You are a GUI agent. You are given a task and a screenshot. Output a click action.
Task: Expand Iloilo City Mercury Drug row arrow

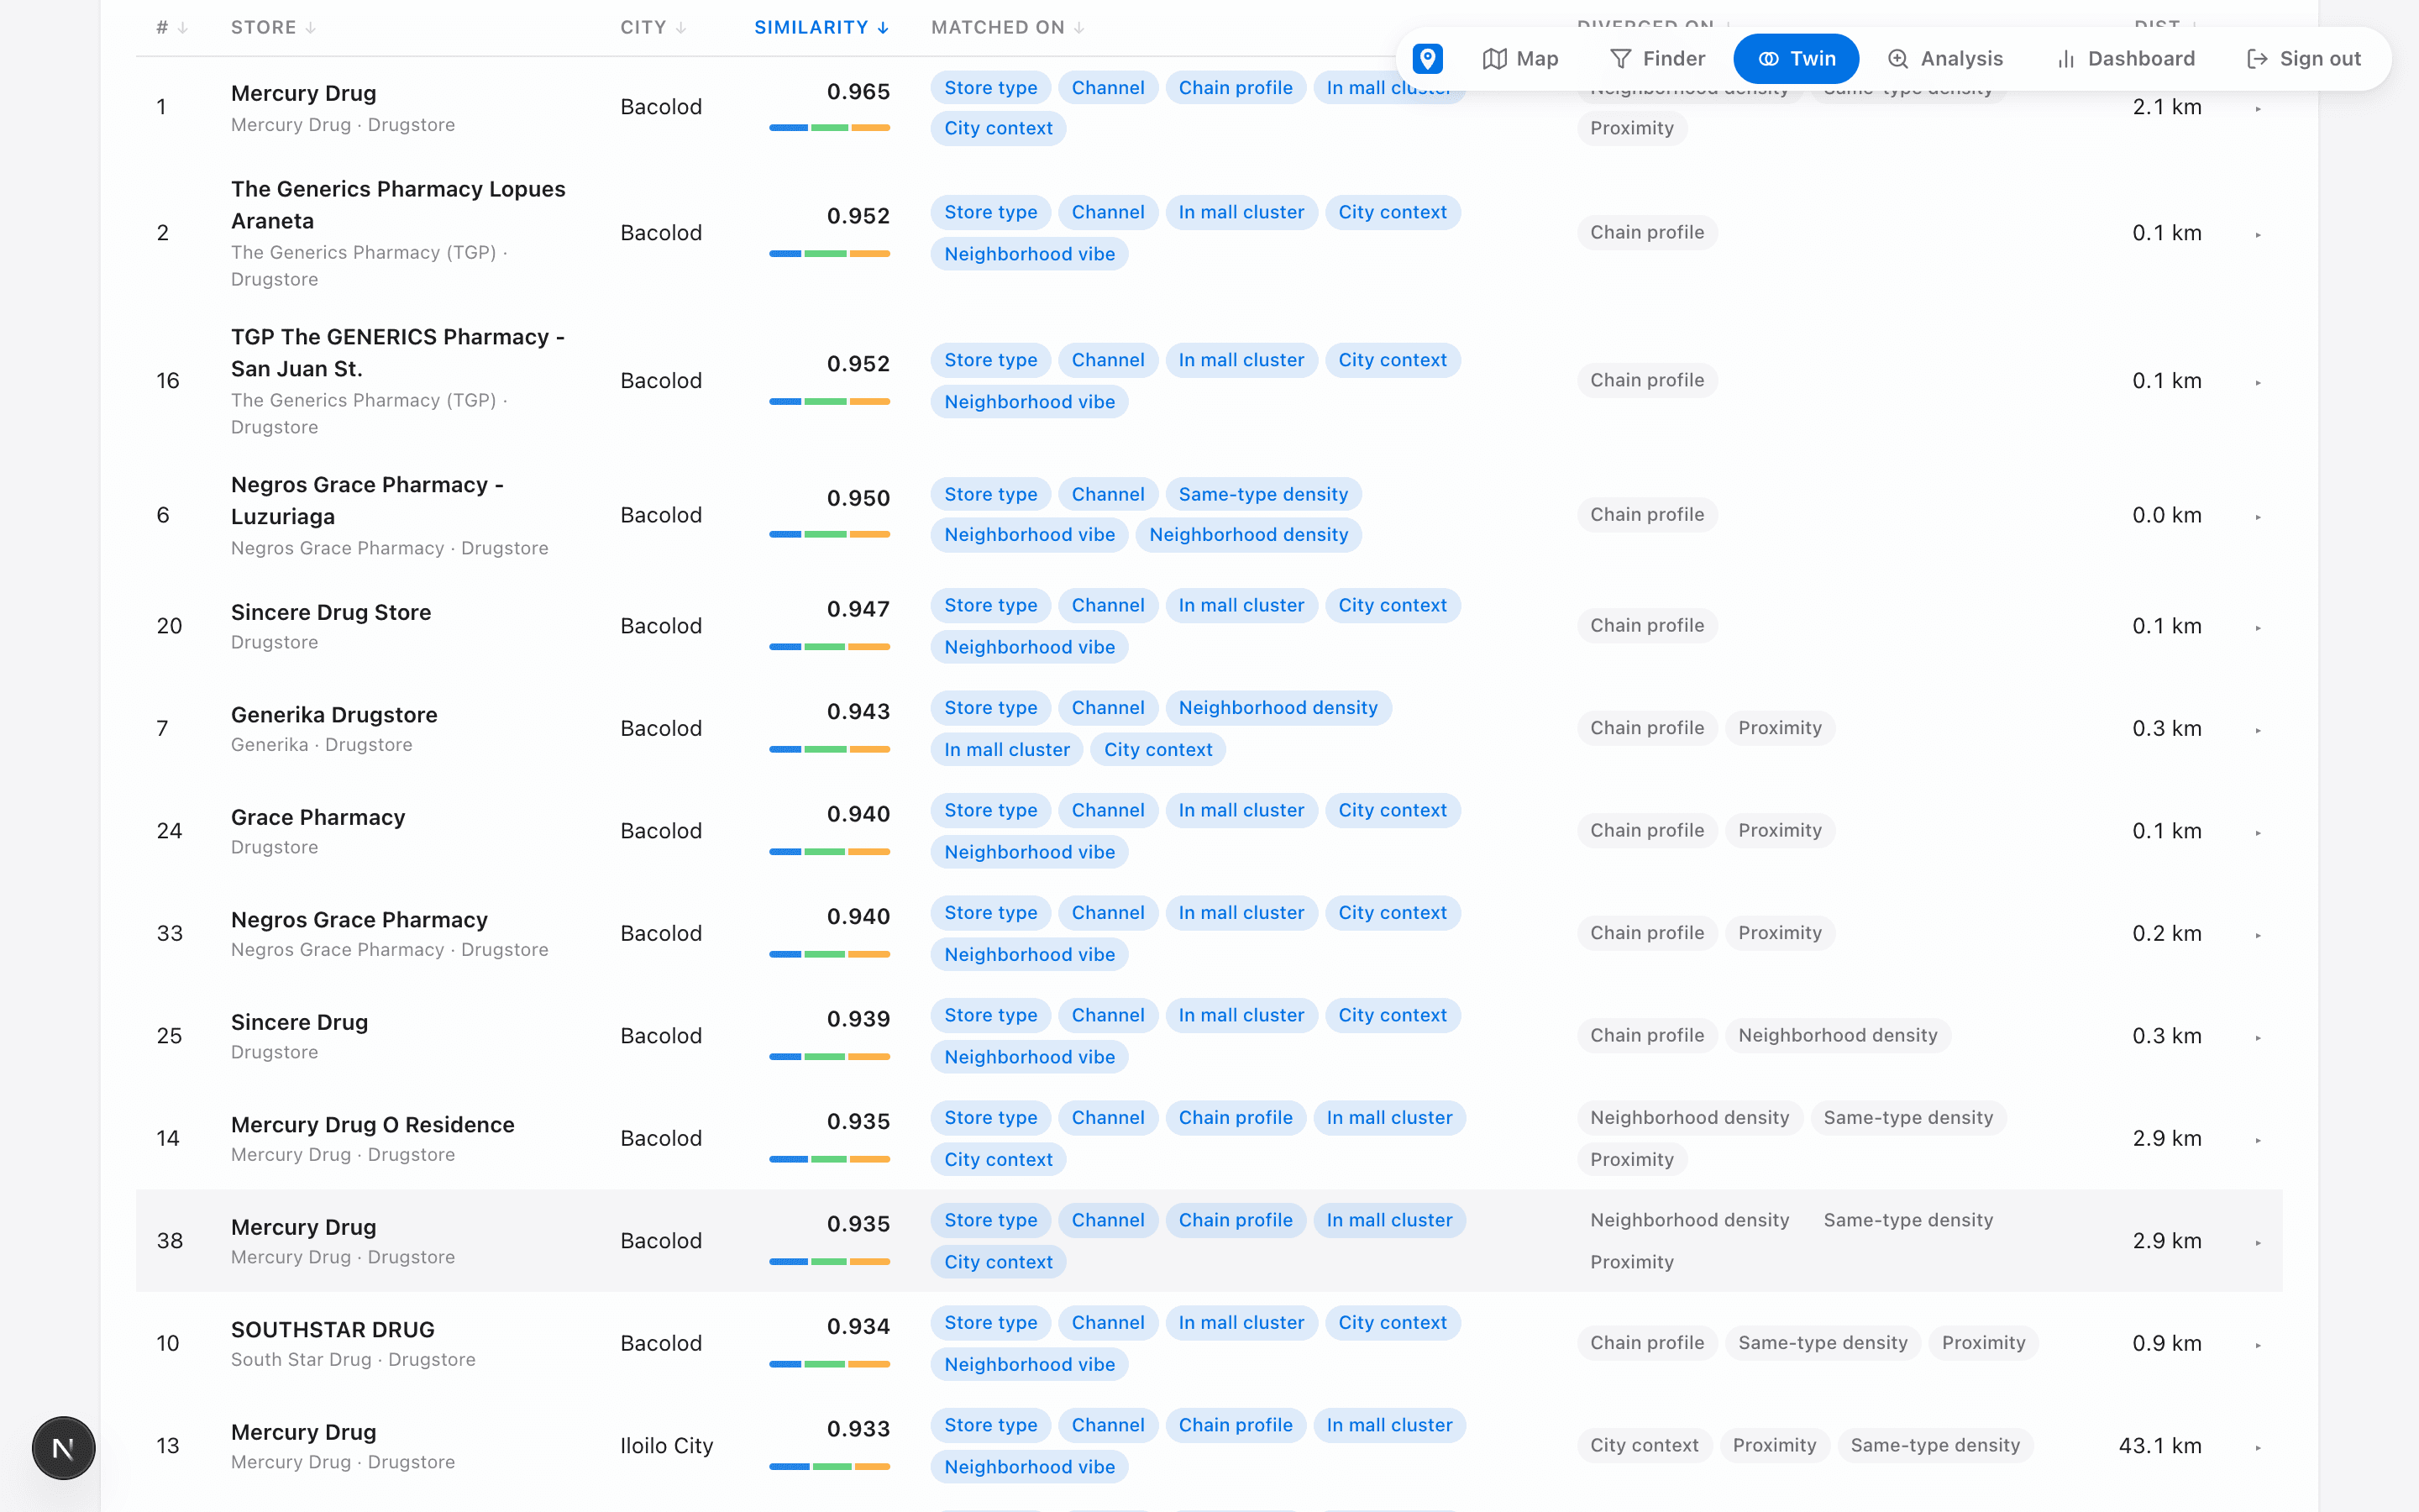(x=2258, y=1447)
